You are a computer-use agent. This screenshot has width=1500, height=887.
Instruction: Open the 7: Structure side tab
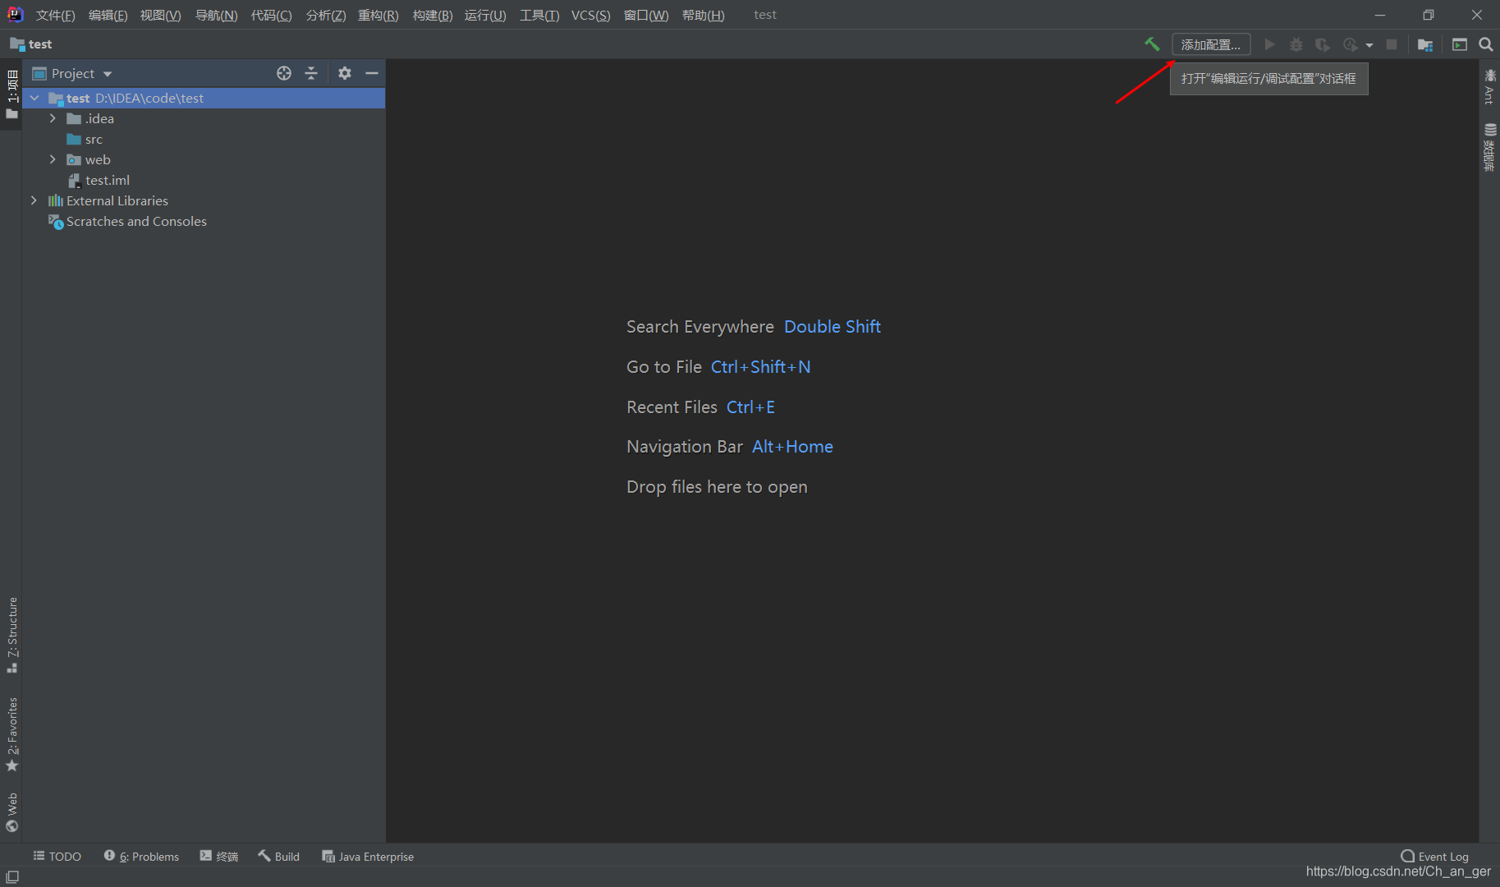click(x=11, y=635)
